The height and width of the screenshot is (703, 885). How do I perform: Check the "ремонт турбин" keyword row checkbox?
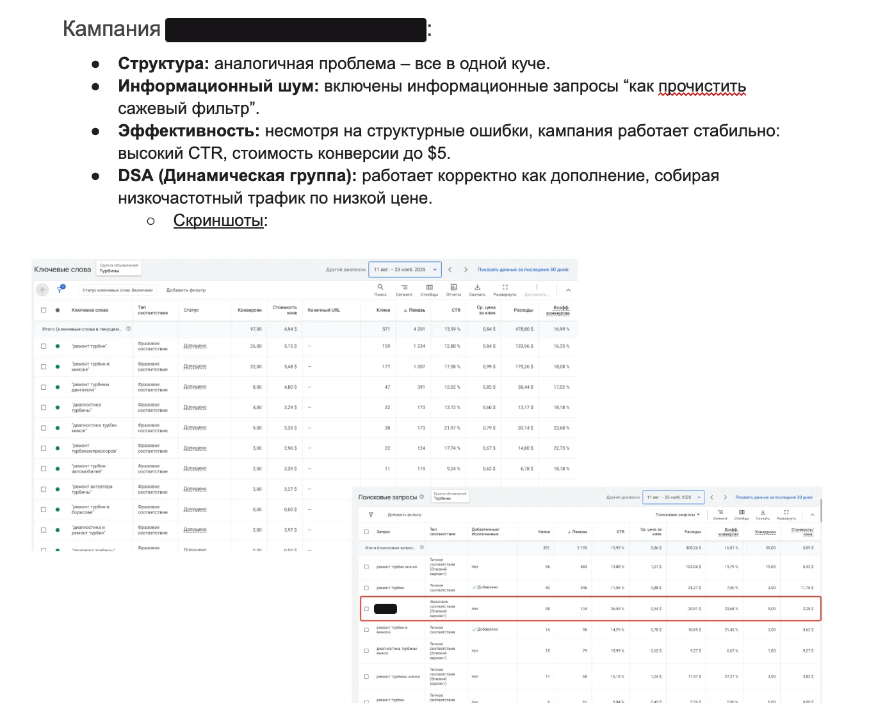pyautogui.click(x=44, y=346)
